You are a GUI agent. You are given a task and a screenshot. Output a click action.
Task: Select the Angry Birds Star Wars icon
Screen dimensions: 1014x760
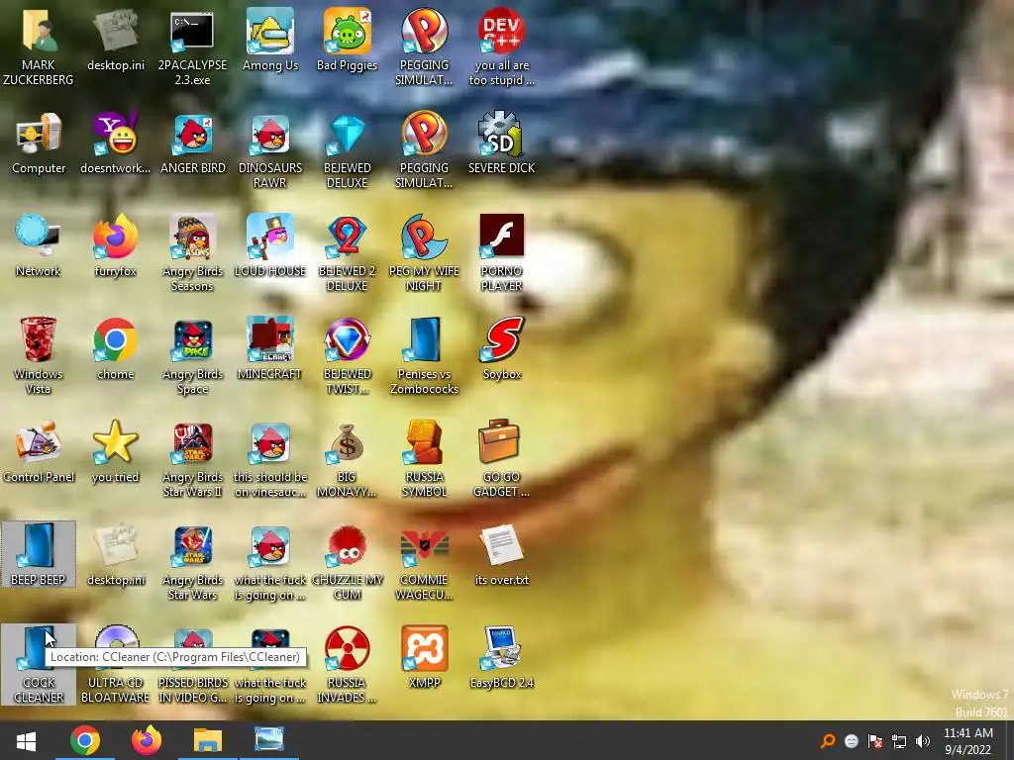(192, 546)
